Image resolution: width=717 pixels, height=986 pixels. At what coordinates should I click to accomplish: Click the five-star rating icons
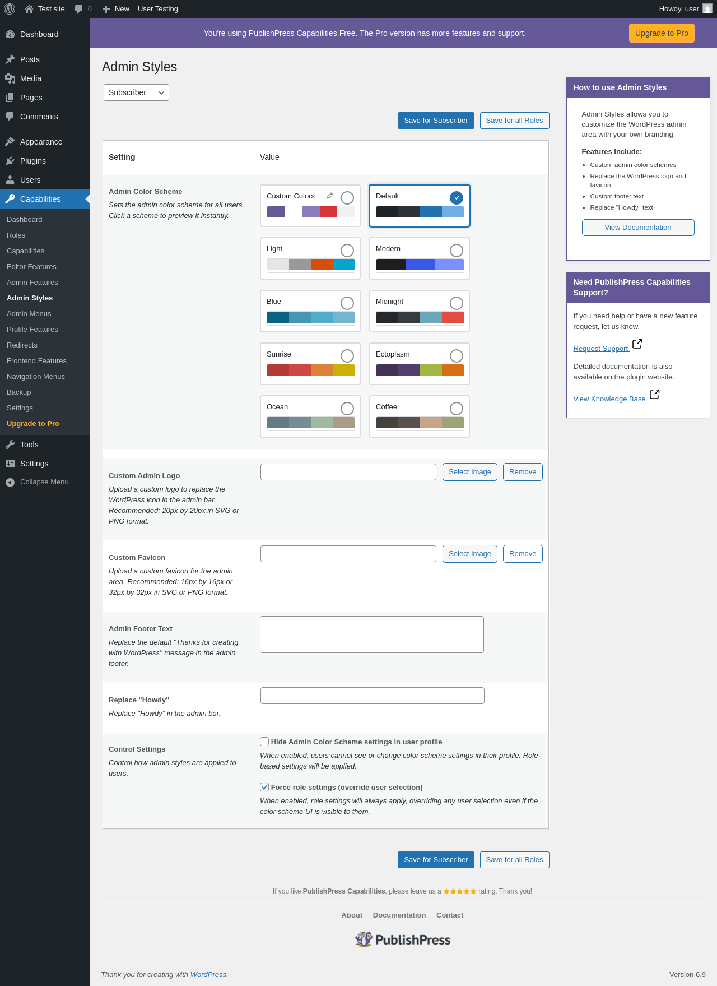pos(460,891)
